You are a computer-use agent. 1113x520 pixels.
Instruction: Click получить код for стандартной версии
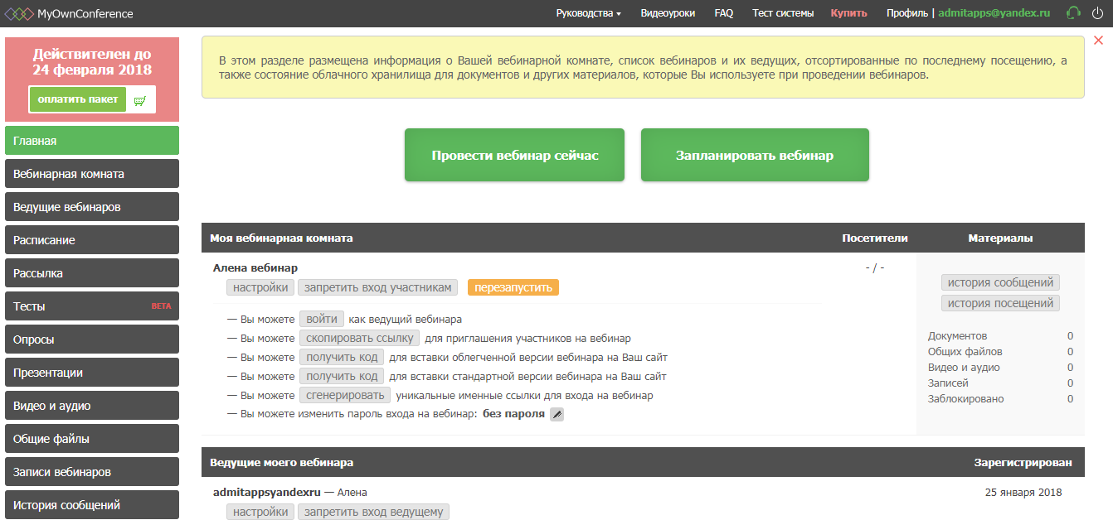342,376
